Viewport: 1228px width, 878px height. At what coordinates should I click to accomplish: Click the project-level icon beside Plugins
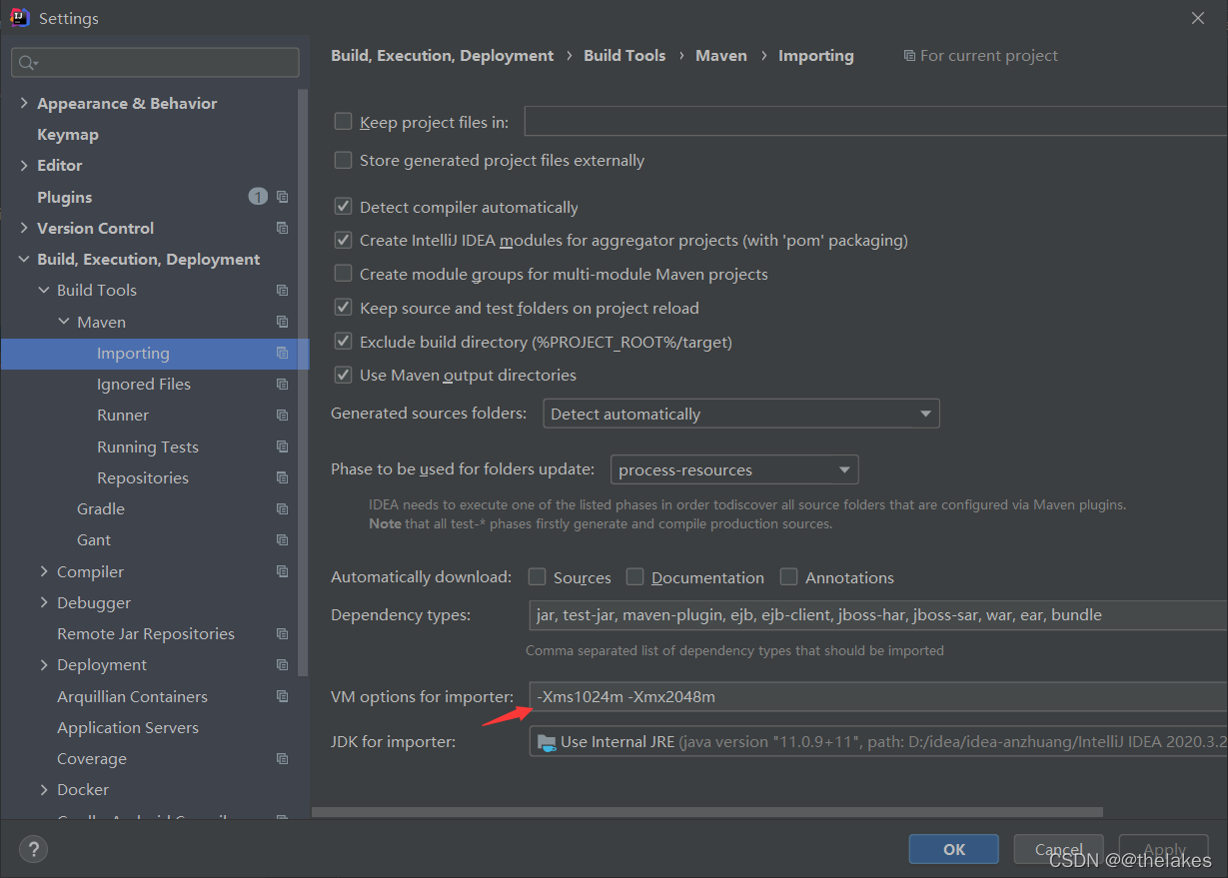(283, 197)
